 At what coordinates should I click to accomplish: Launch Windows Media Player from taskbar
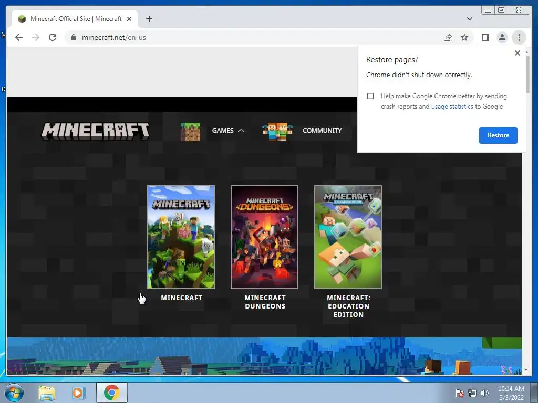[78, 393]
